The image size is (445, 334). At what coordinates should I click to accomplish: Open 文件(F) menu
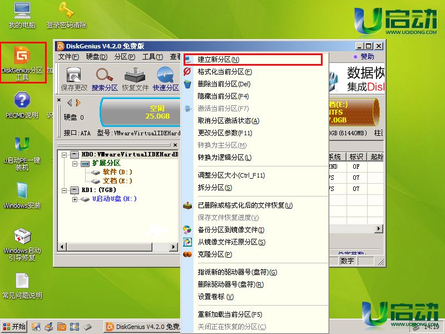click(x=68, y=57)
